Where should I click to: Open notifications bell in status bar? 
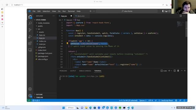pyautogui.click(x=184, y=101)
